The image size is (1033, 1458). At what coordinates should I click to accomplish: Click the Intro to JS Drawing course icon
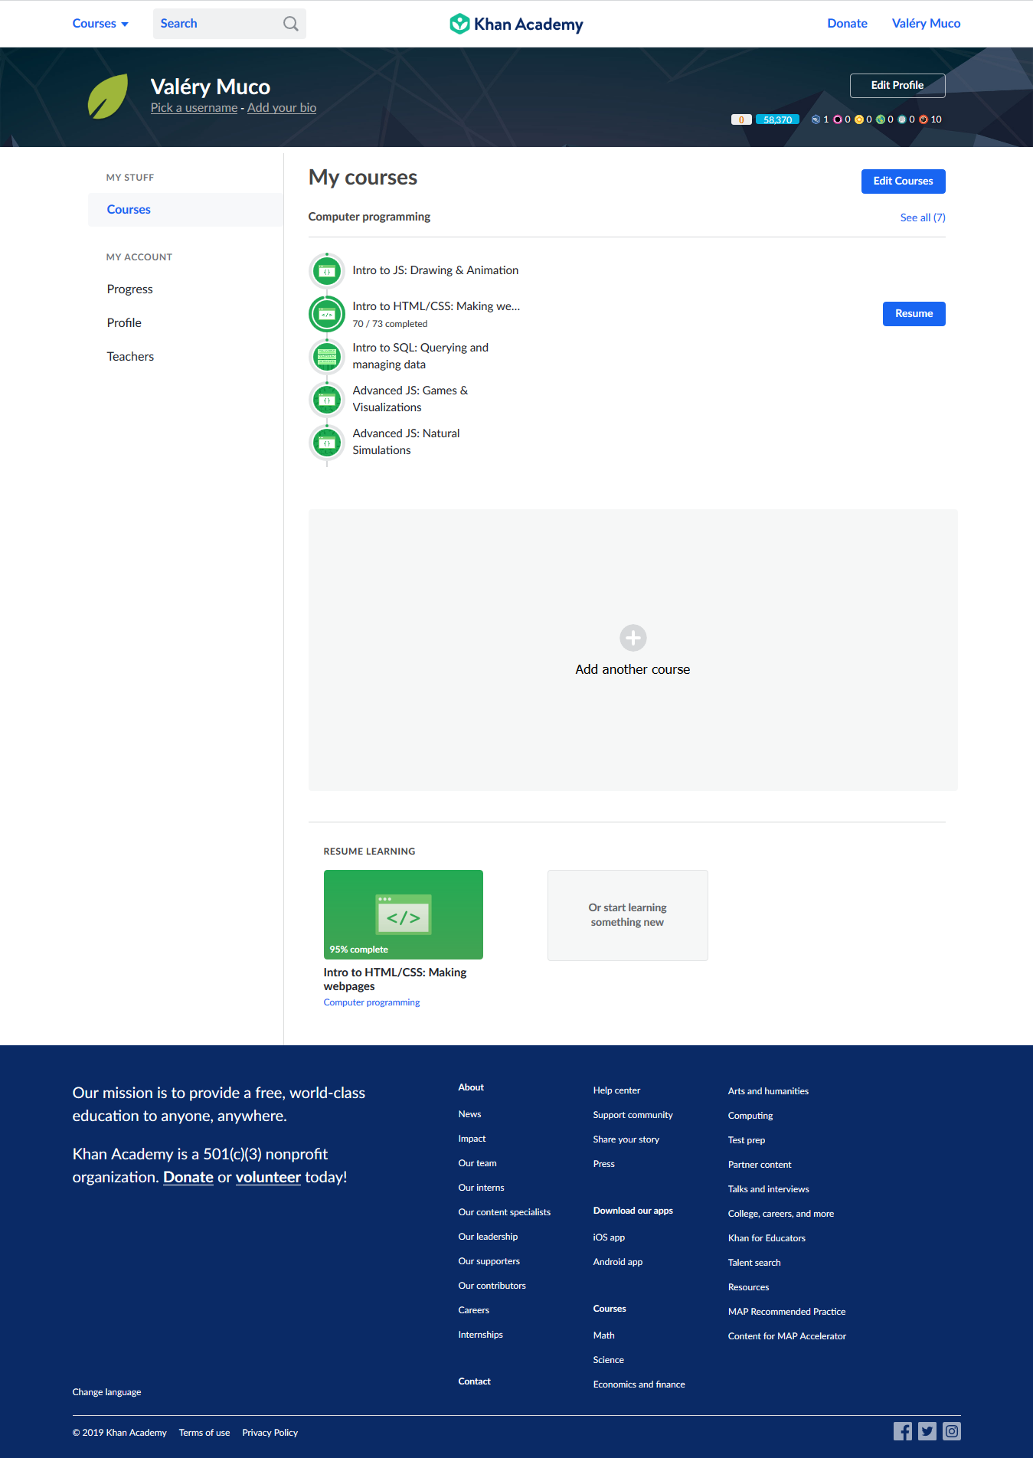pos(327,271)
